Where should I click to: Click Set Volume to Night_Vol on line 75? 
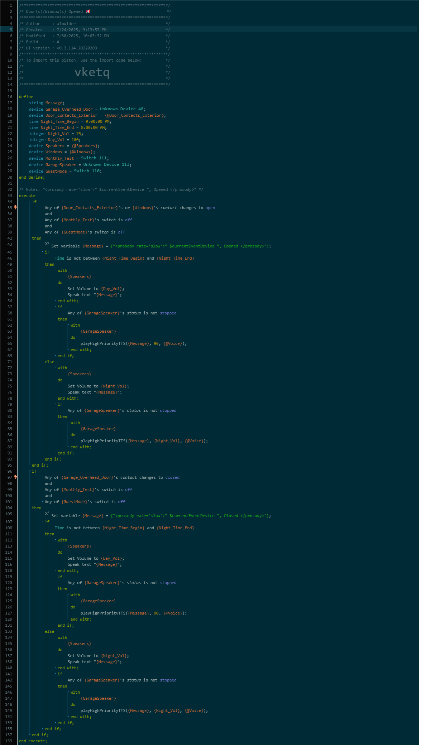[x=98, y=386]
